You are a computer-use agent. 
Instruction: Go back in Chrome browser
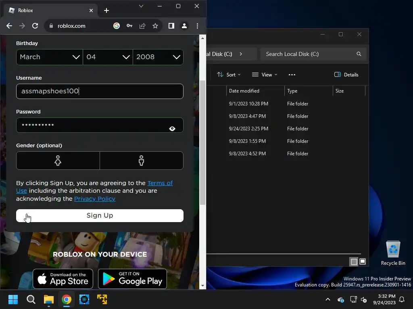pyautogui.click(x=9, y=26)
